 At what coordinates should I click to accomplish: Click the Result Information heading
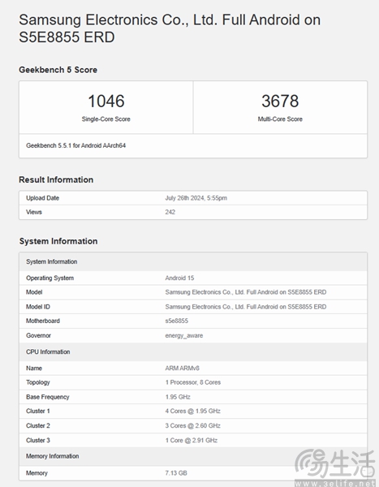(56, 180)
